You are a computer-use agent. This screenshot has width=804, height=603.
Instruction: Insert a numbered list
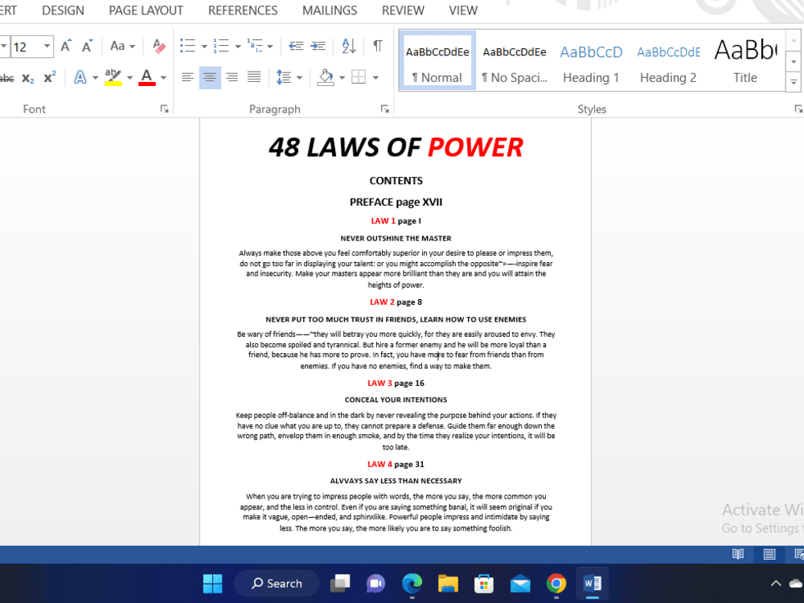(222, 46)
